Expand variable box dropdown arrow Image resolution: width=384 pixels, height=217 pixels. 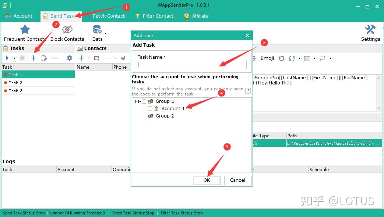pos(314,58)
